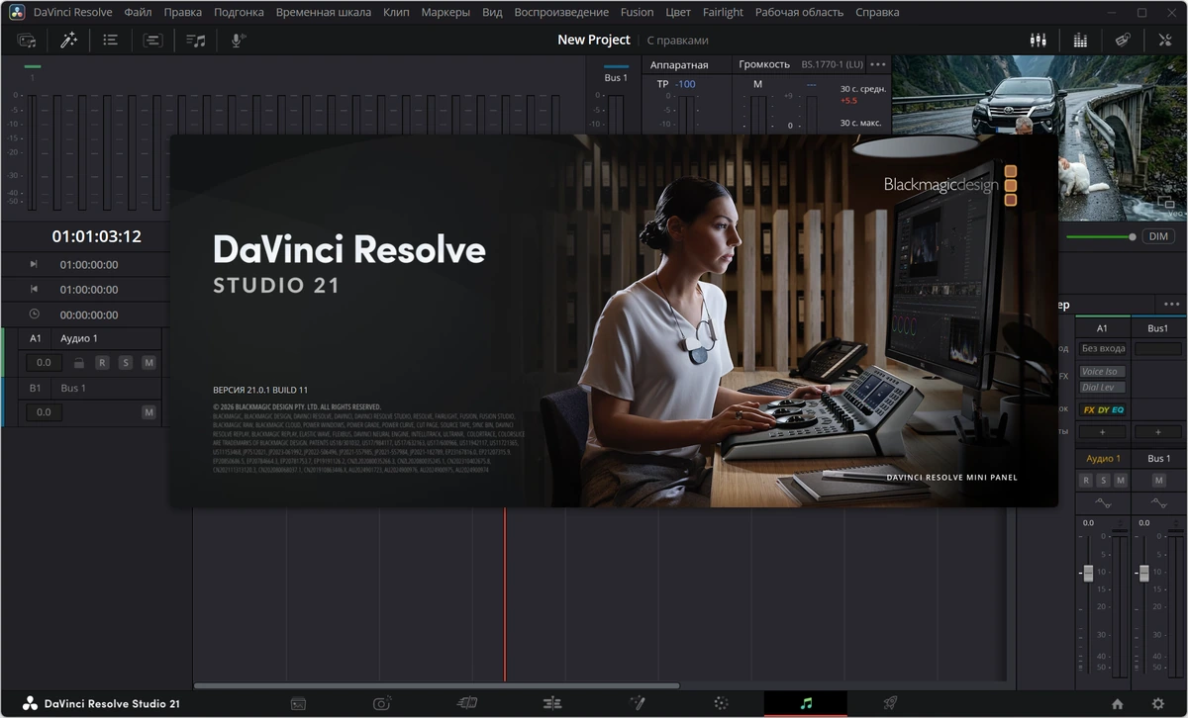The height and width of the screenshot is (718, 1188).
Task: Open the Metadata tag icon in top toolbar
Action: point(1123,41)
